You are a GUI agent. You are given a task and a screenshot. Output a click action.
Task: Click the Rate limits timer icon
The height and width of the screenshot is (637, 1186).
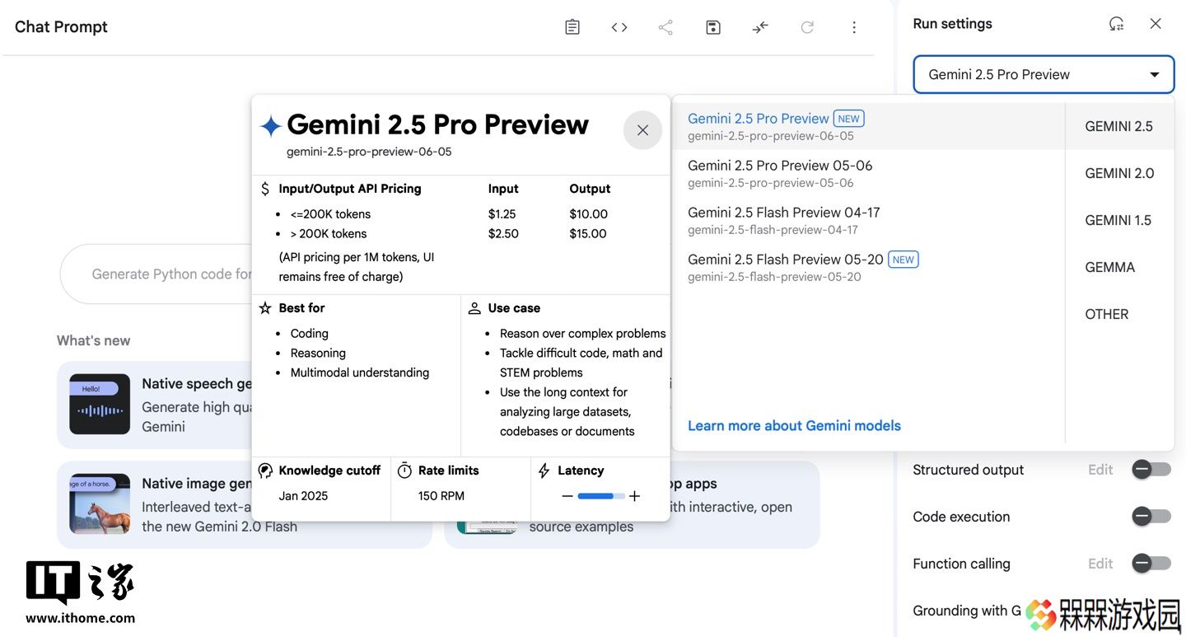coord(404,471)
